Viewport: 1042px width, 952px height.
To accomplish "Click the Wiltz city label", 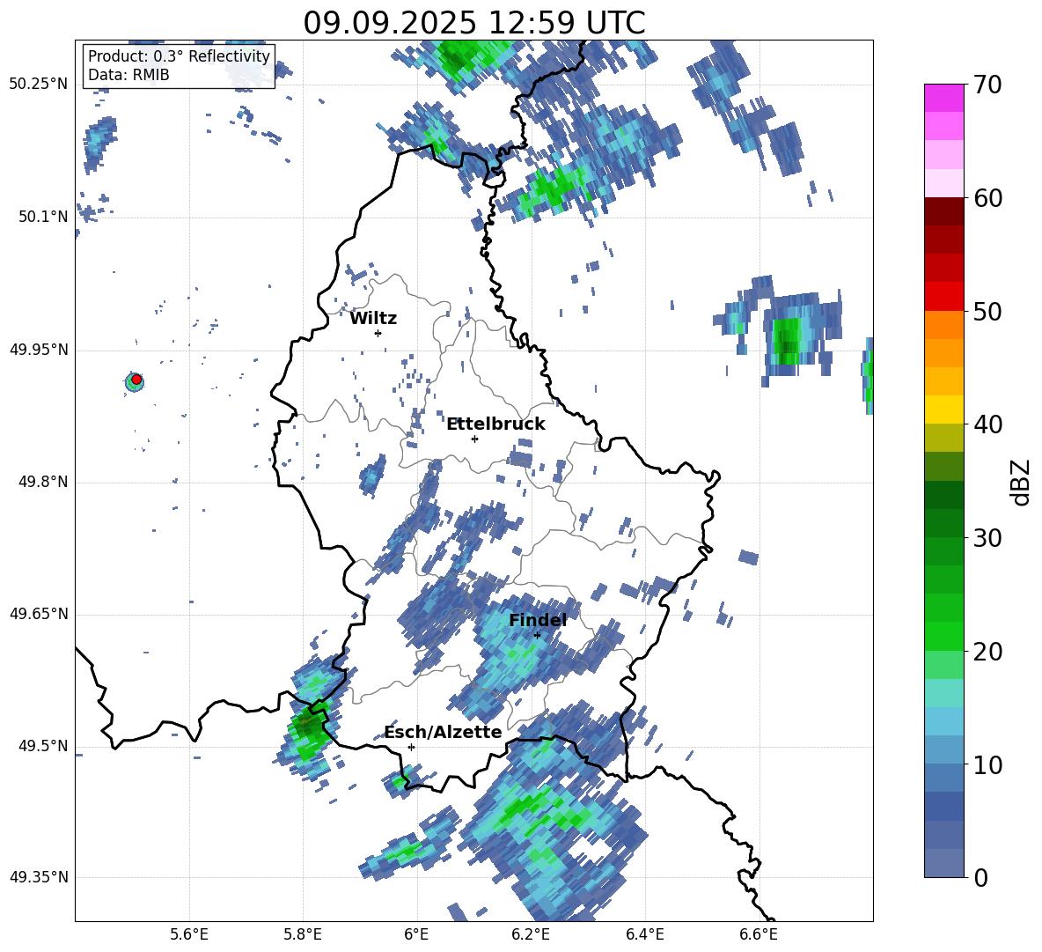I will coord(373,319).
